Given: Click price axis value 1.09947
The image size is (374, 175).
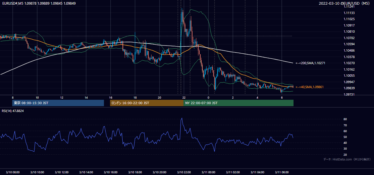Looking at the screenshot, I should tap(349, 82).
